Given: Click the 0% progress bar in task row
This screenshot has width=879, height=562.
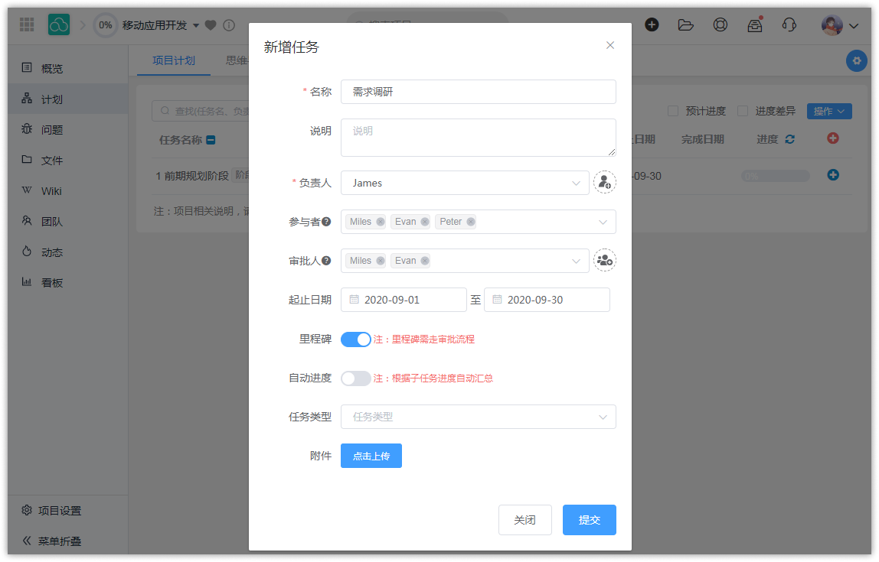Looking at the screenshot, I should coord(776,177).
